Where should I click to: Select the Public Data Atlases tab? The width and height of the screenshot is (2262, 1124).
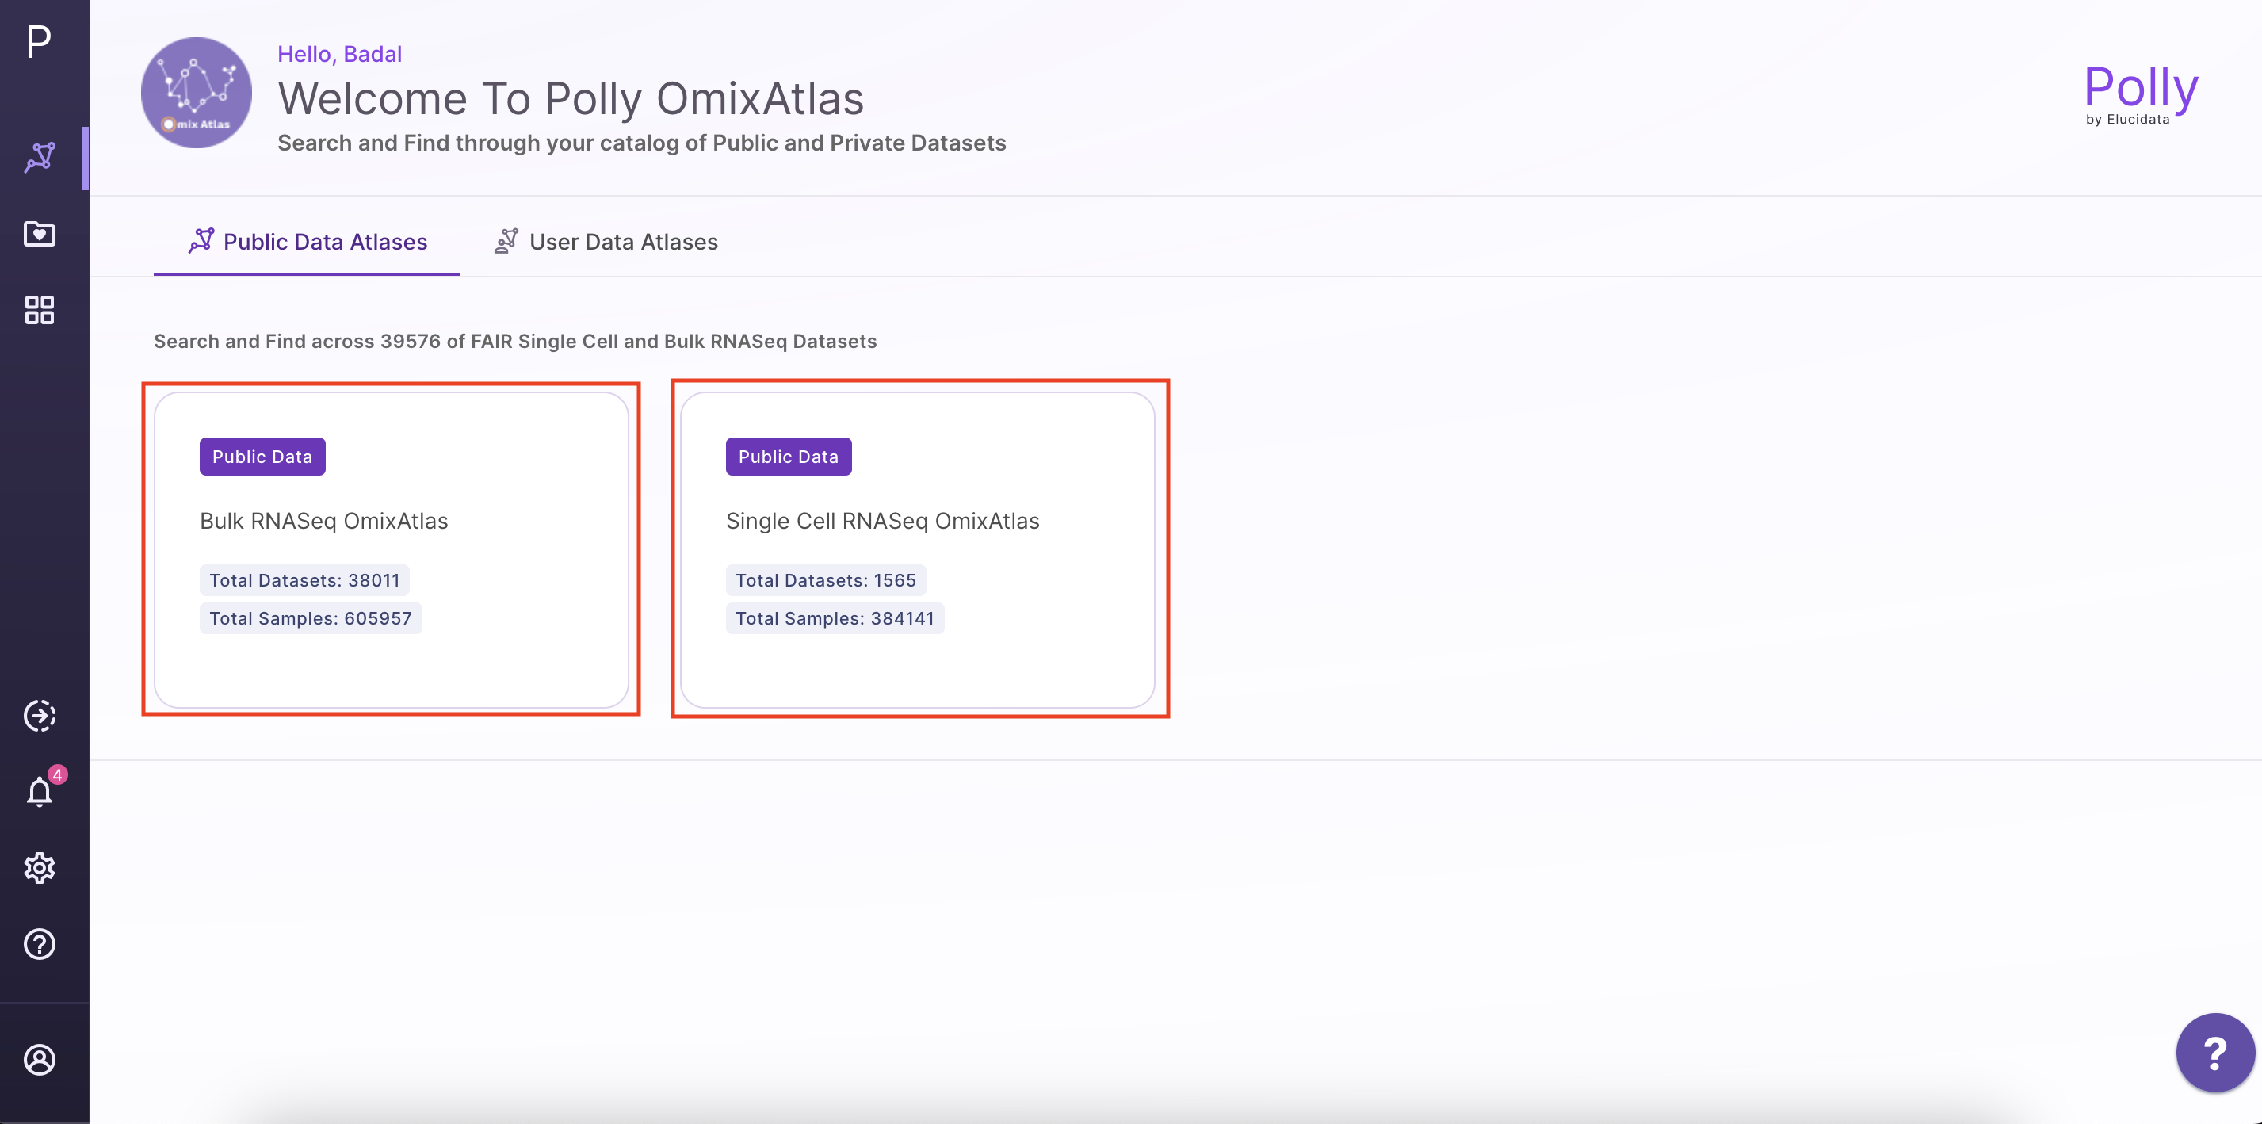tap(306, 242)
